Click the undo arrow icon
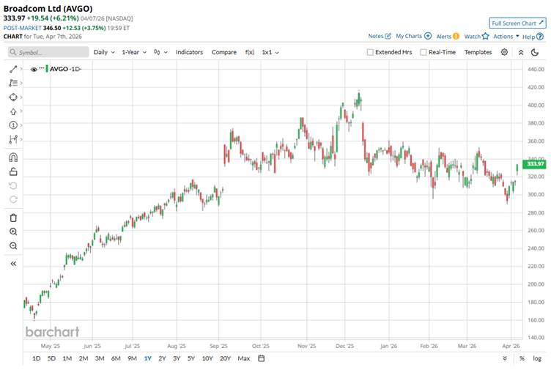This screenshot has width=551, height=370. pos(13,185)
